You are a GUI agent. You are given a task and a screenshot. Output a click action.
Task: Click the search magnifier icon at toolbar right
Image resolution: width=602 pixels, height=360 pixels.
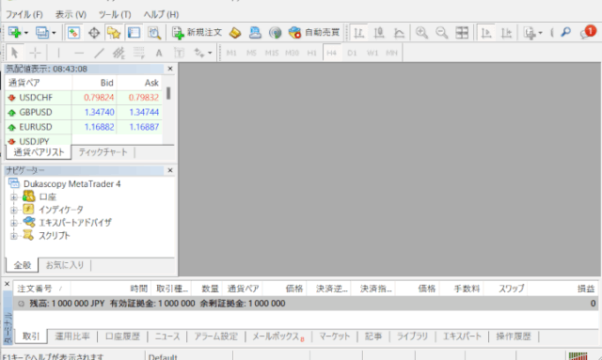pos(566,32)
